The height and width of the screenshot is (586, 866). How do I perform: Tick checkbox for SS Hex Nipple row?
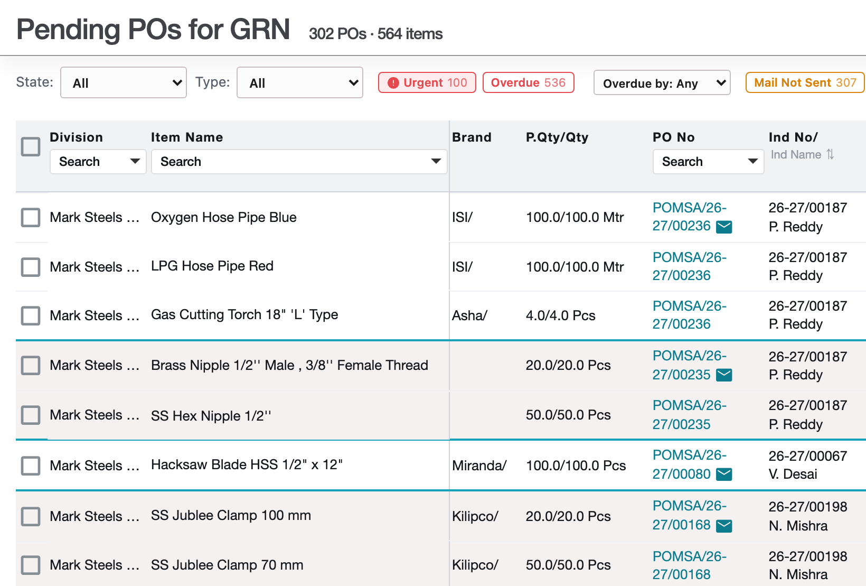(31, 415)
